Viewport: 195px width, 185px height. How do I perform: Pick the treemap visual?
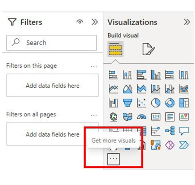pyautogui.click(x=184, y=103)
